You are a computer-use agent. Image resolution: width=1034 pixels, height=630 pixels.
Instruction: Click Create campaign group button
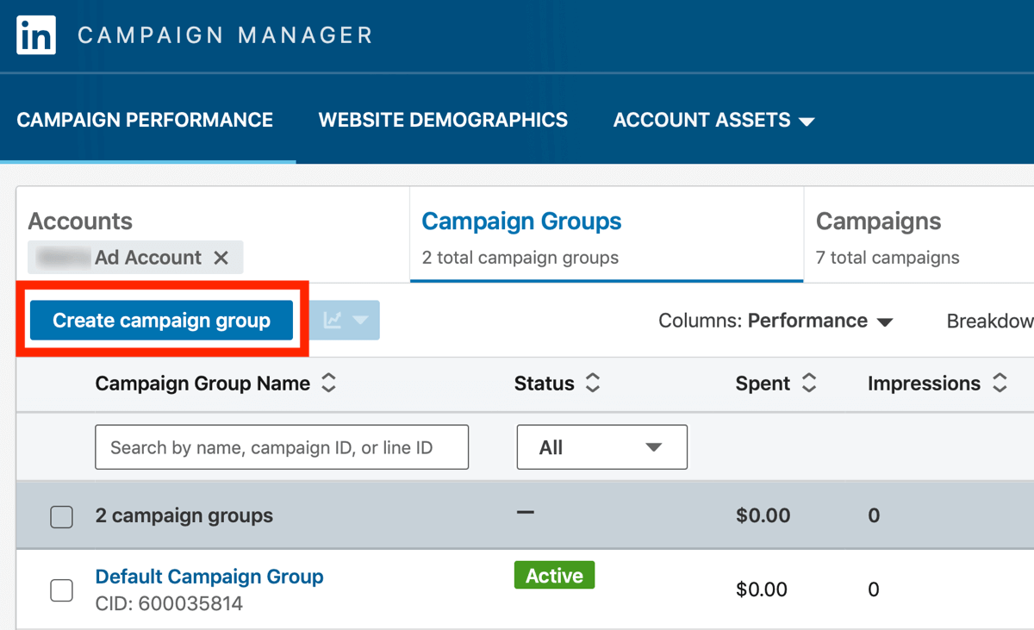161,321
